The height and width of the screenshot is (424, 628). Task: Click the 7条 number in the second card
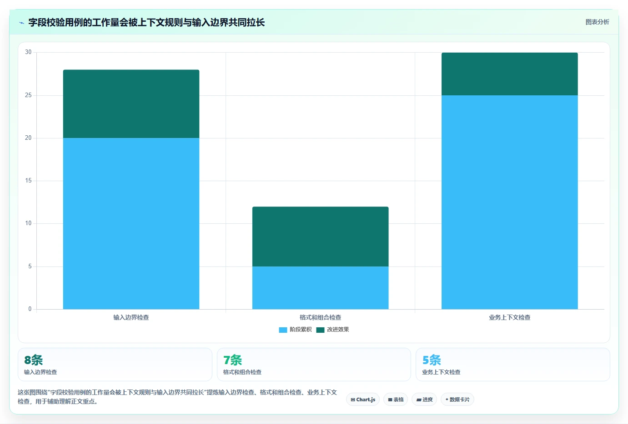point(232,360)
